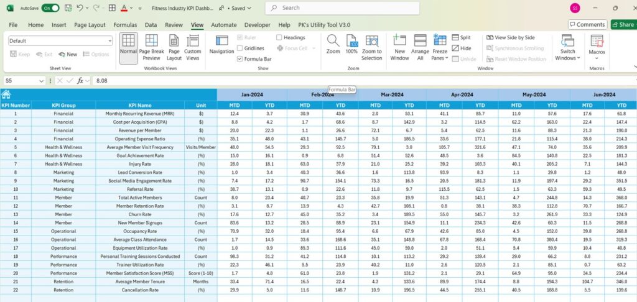Viewport: 637px width, 302px height.
Task: Click the Home icon on the sheet
Action: [6, 94]
